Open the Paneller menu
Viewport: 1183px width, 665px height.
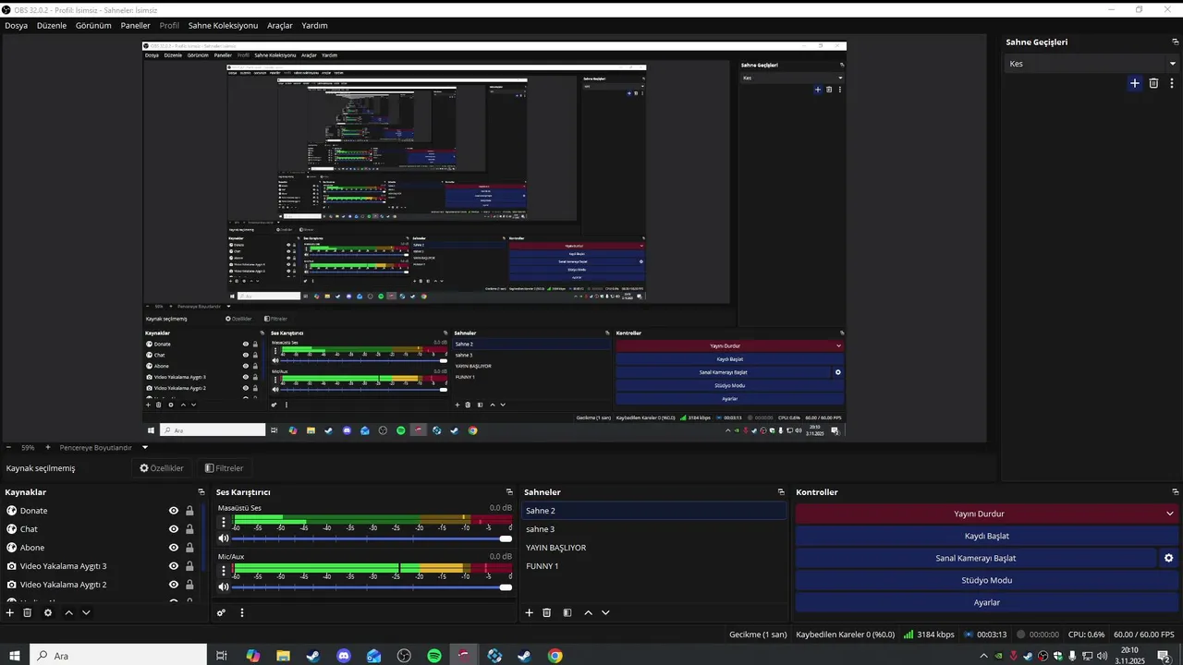tap(135, 25)
